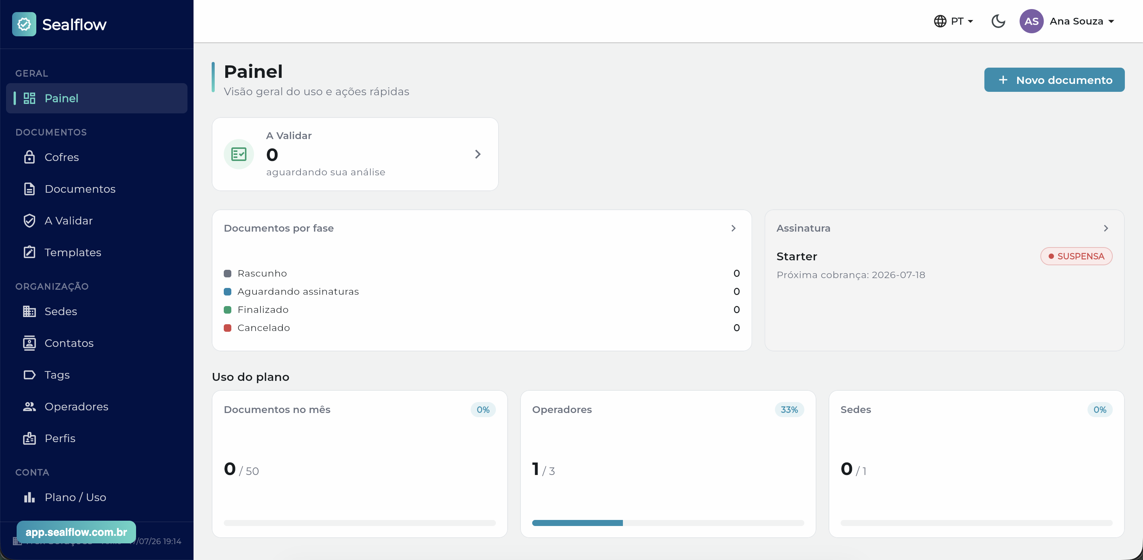Click the Perfis badge icon

pos(29,438)
